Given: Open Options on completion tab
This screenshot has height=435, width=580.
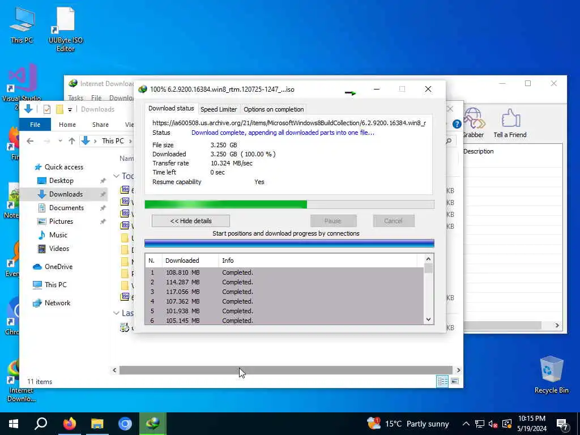Looking at the screenshot, I should click(x=274, y=109).
